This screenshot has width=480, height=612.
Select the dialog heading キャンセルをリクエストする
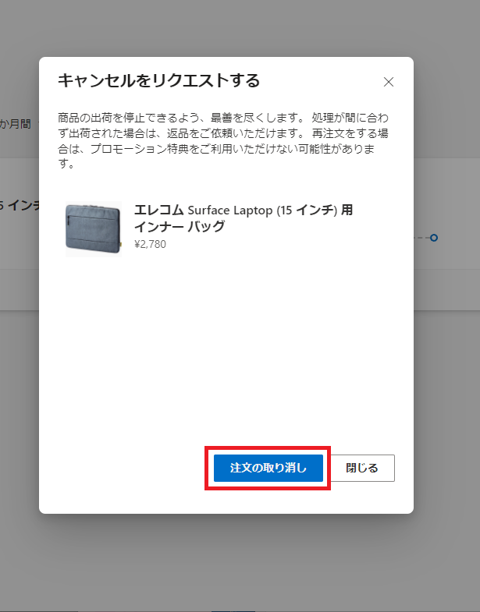pos(158,81)
